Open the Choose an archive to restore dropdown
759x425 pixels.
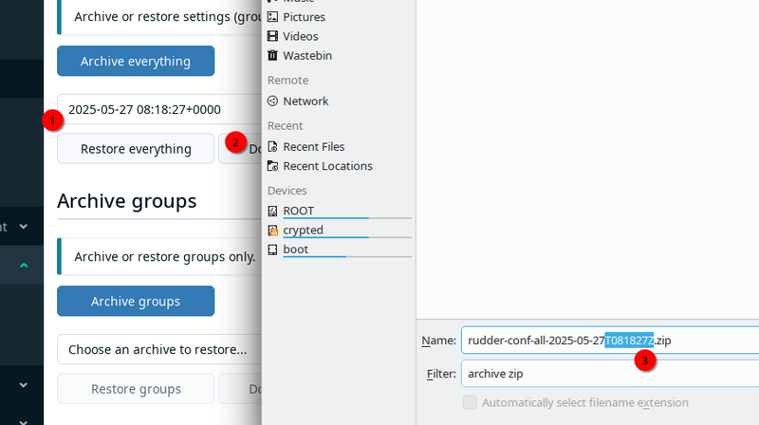159,349
